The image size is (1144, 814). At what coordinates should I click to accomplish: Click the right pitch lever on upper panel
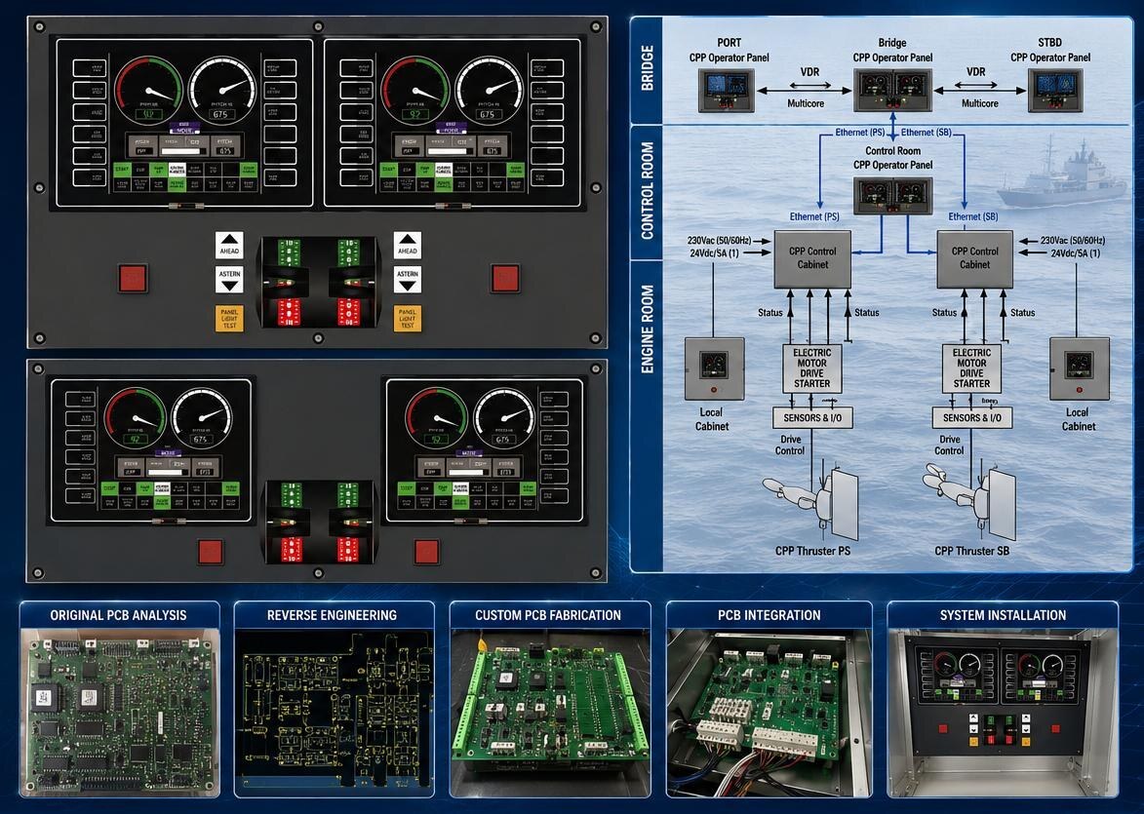[x=349, y=282]
